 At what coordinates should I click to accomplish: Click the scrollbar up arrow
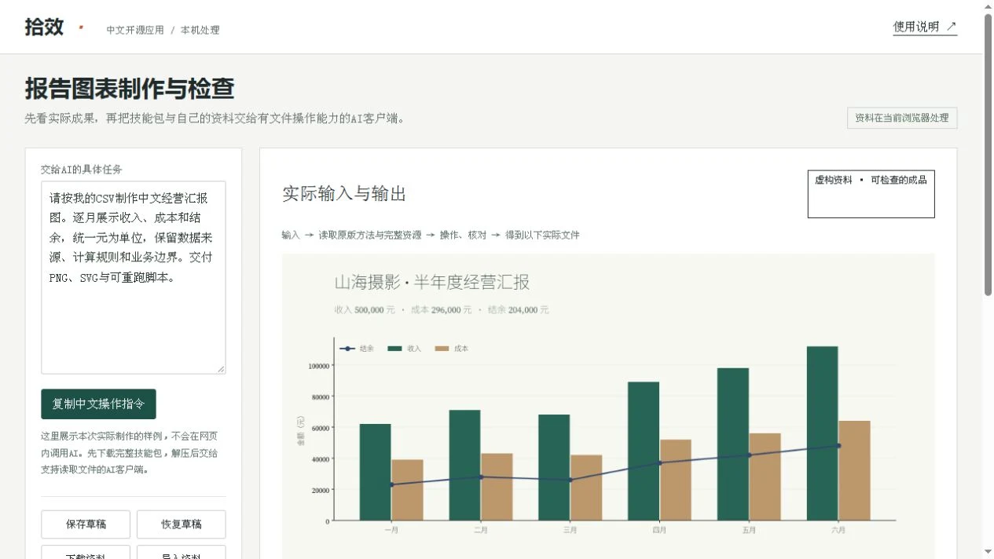[x=988, y=6]
